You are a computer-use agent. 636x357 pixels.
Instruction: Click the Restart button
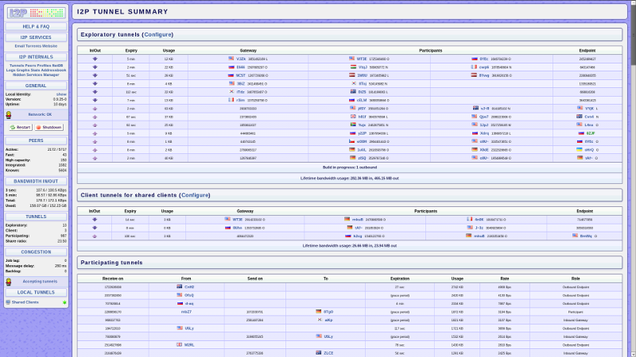21,128
